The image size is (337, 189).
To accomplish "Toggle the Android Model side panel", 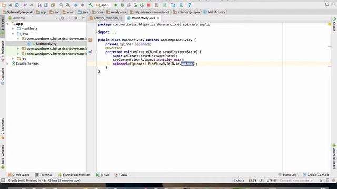I will click(x=334, y=156).
